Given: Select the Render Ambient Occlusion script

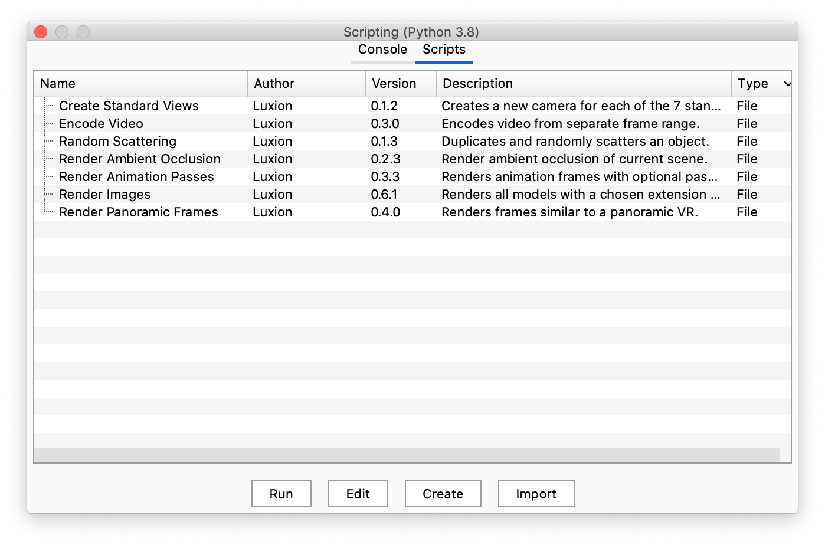Looking at the screenshot, I should (139, 159).
